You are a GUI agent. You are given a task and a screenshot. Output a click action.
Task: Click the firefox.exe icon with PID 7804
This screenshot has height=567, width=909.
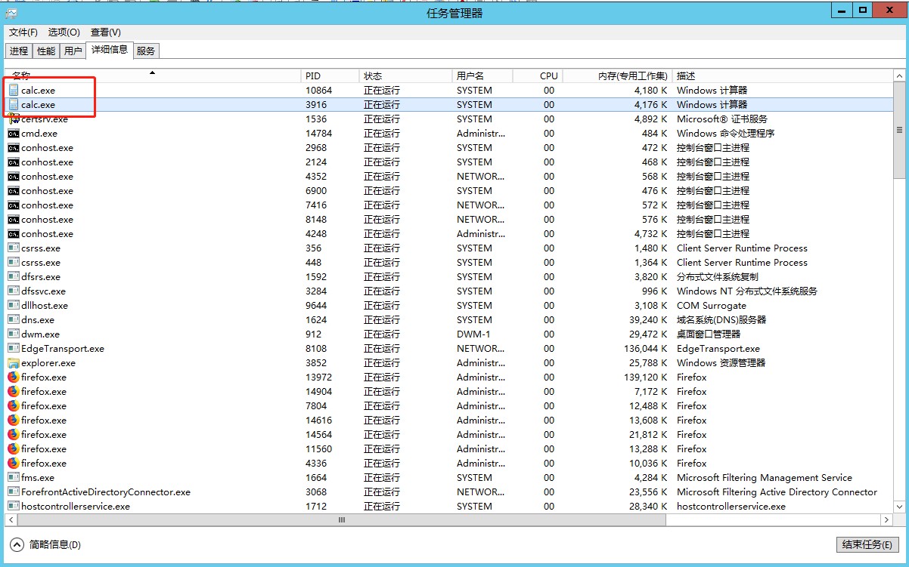14,405
